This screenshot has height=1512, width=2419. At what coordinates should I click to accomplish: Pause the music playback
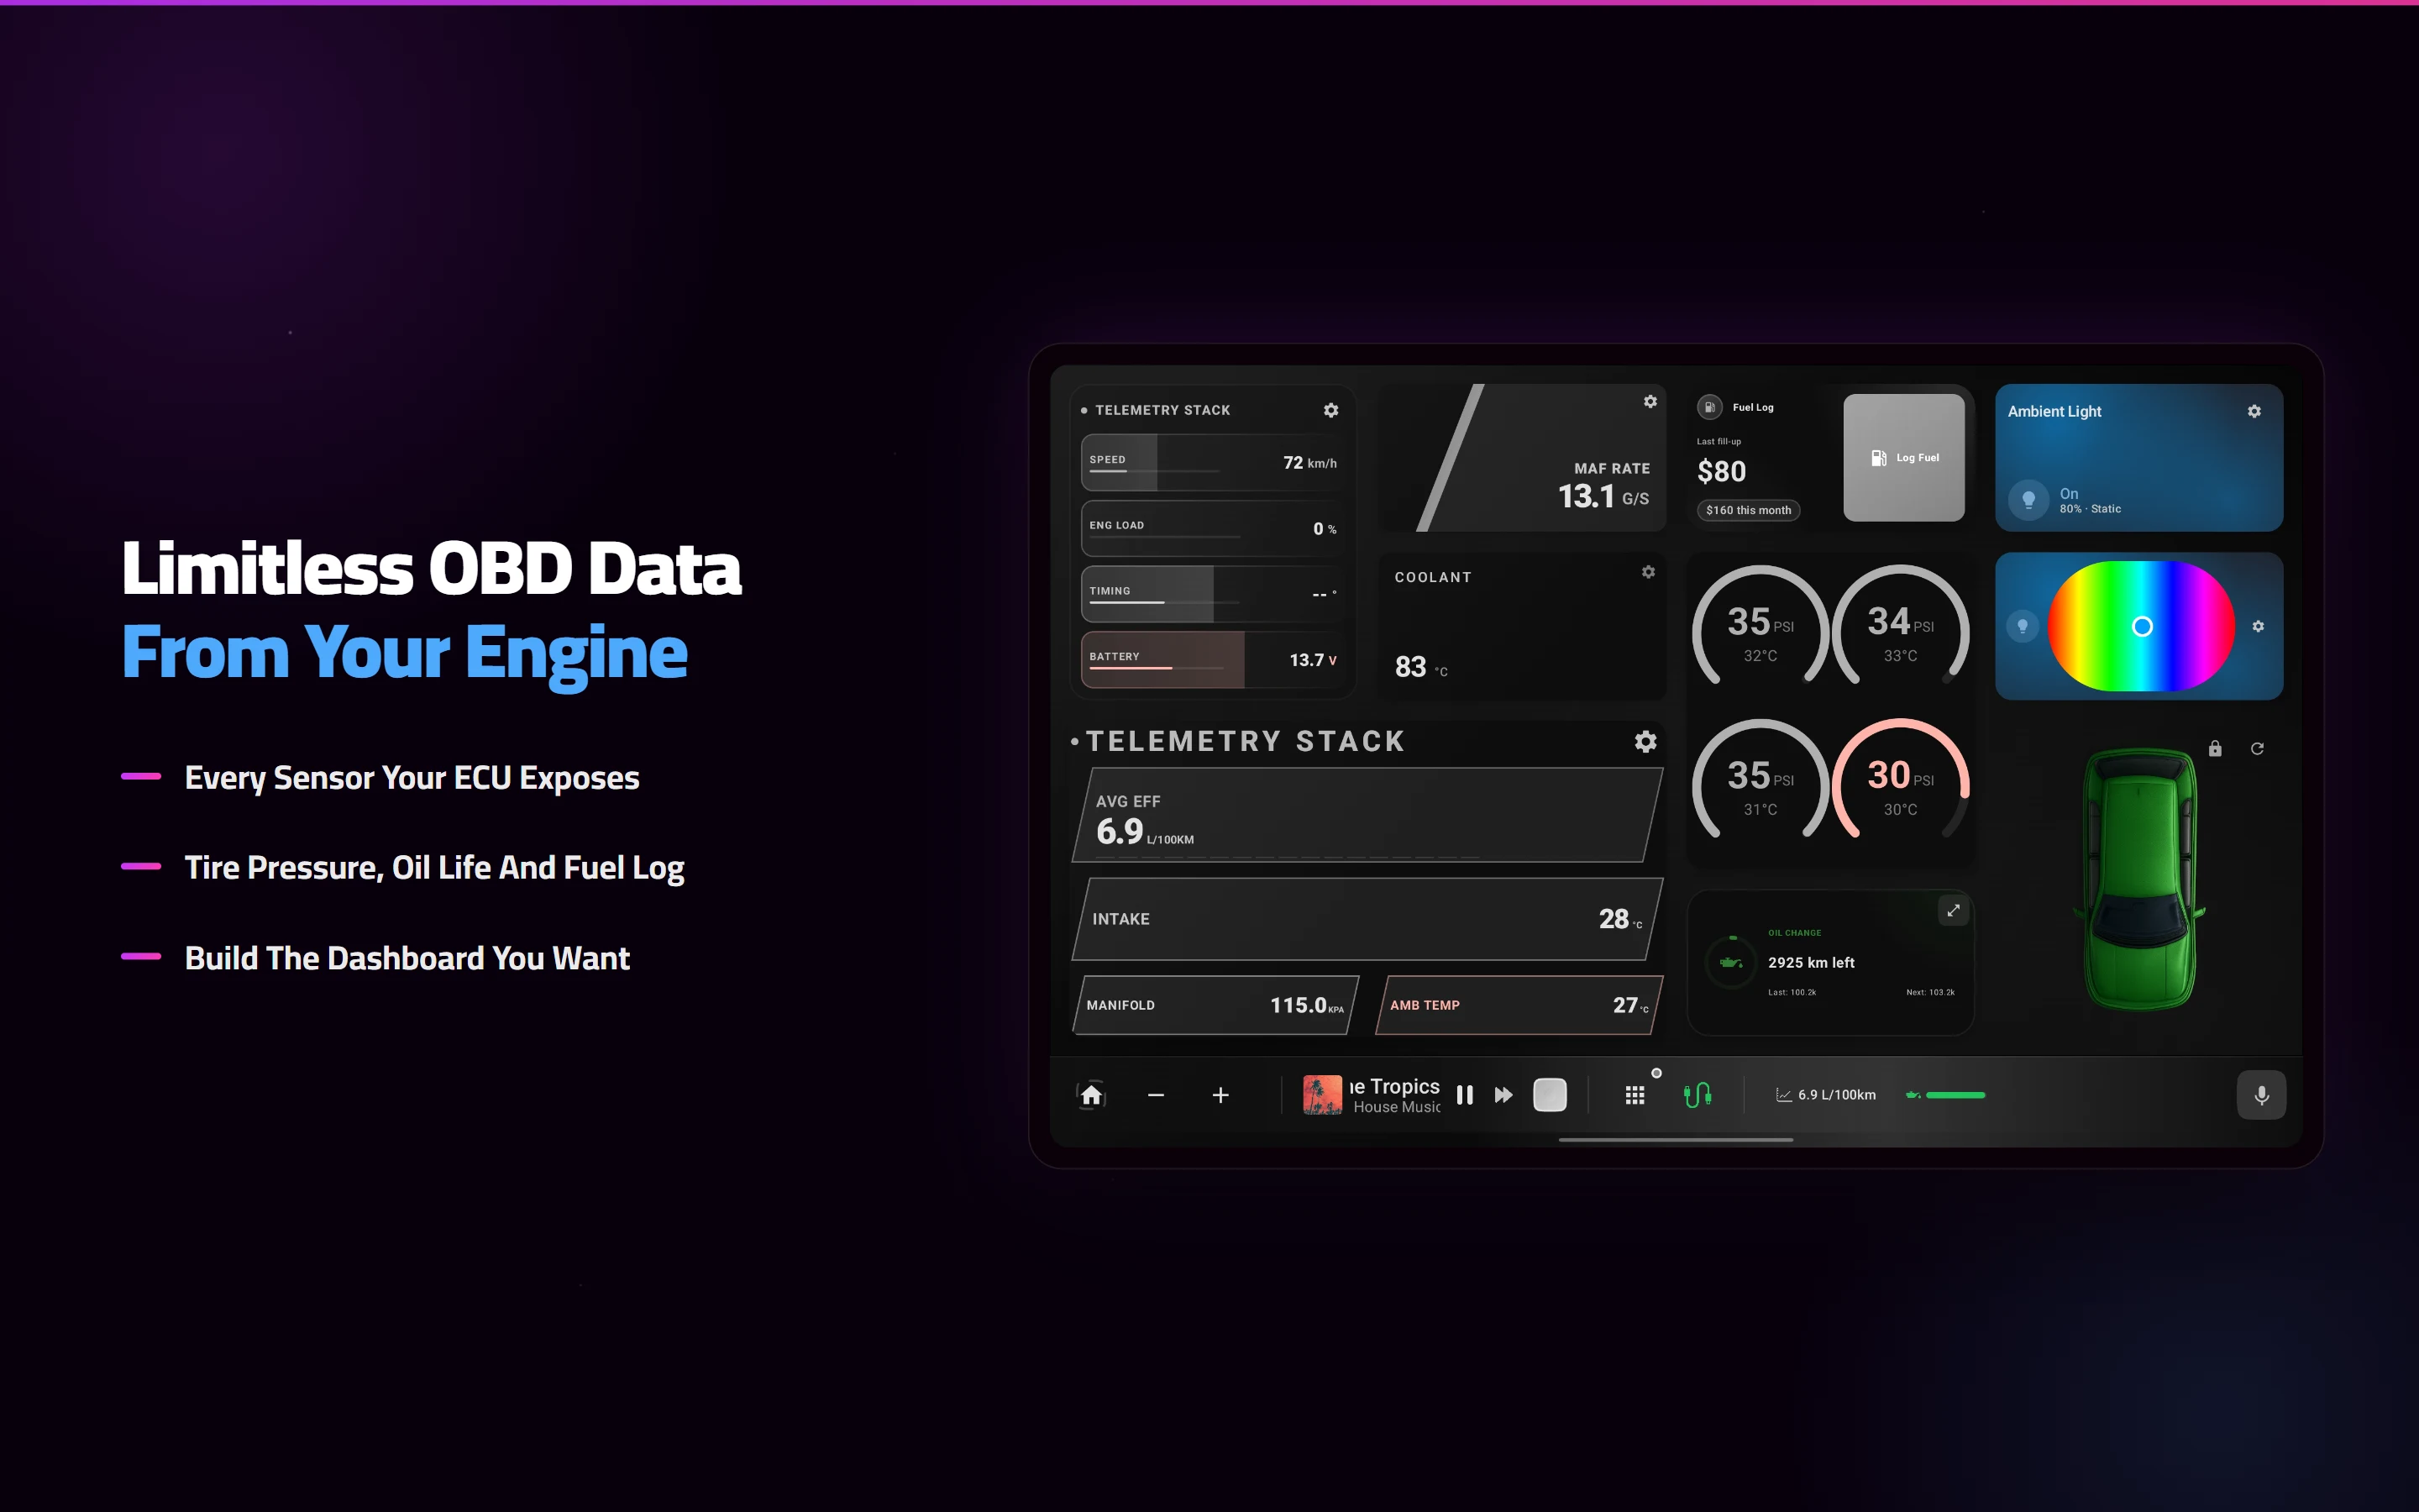[1464, 1095]
